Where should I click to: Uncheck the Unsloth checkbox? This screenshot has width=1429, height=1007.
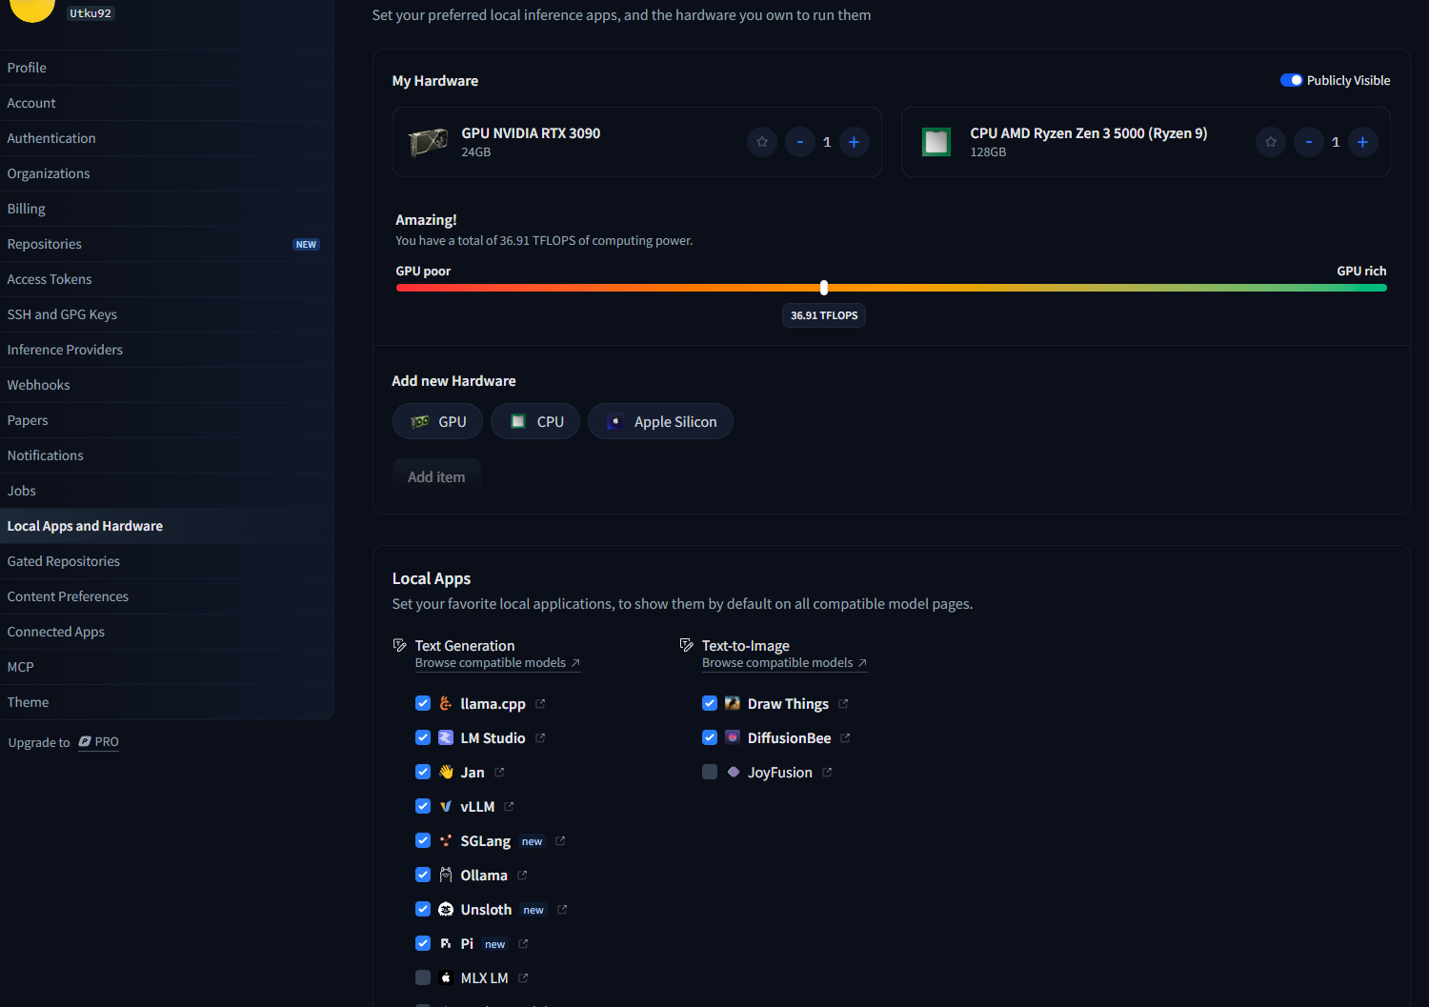(x=423, y=909)
